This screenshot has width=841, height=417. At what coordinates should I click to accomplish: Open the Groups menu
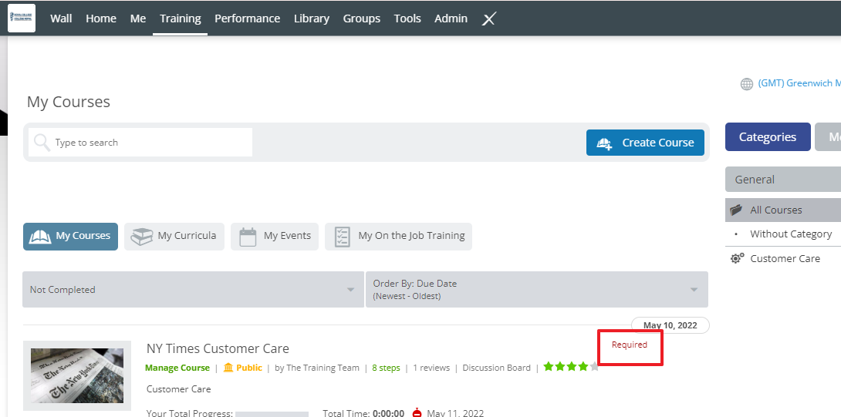(362, 18)
